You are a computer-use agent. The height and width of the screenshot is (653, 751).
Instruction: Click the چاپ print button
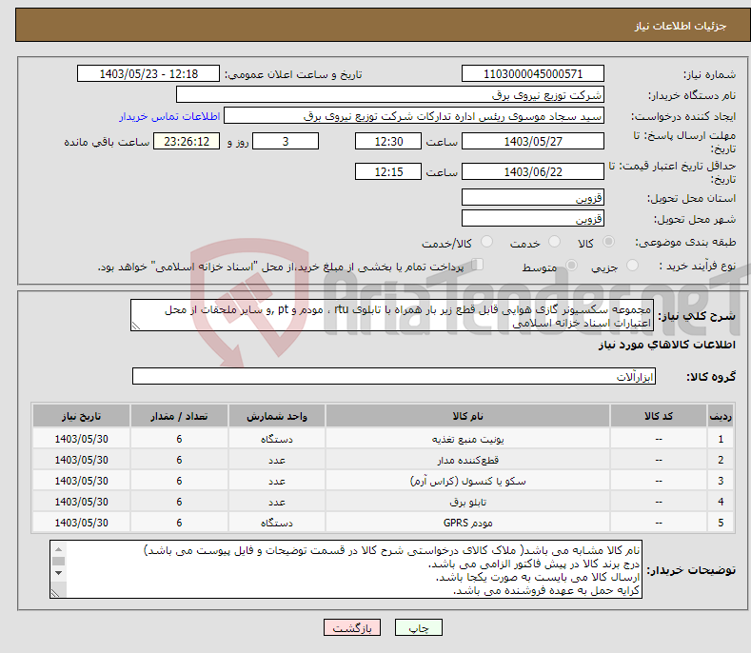pyautogui.click(x=418, y=627)
